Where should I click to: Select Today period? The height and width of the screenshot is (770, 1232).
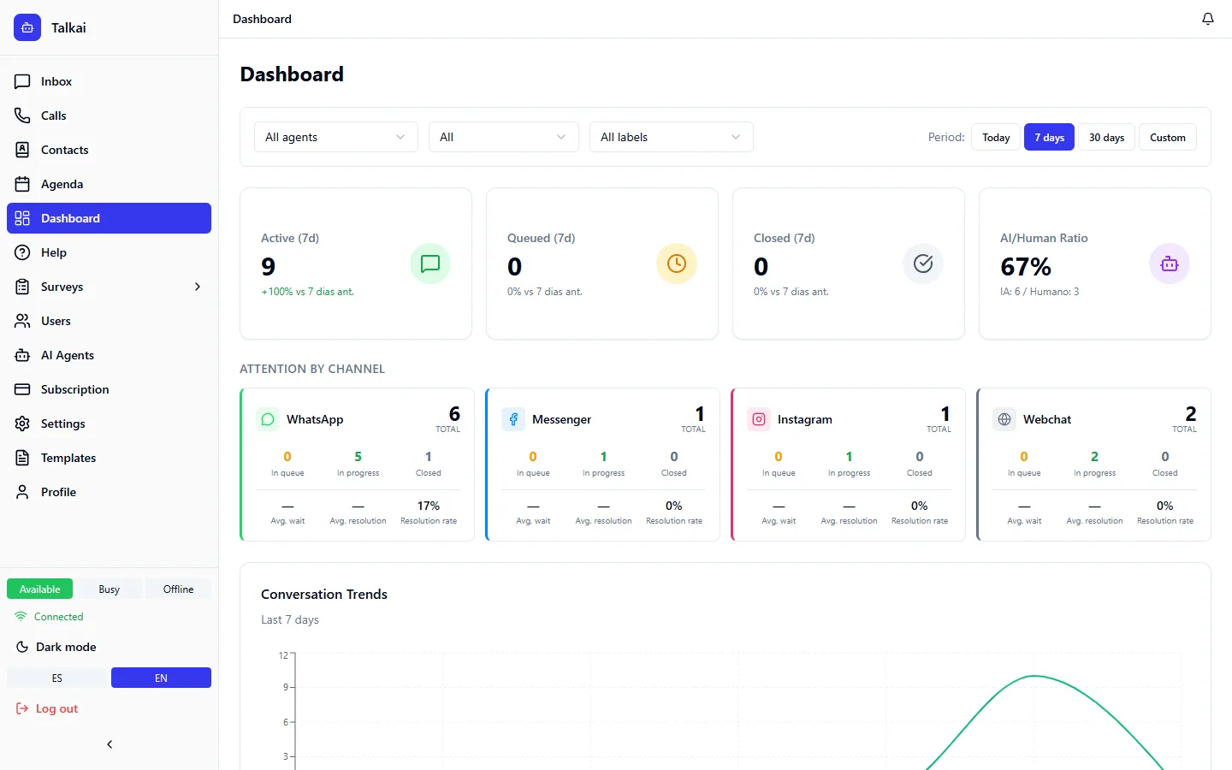(996, 137)
